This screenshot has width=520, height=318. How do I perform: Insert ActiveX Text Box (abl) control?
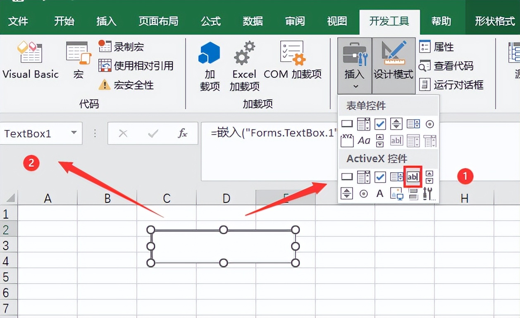[413, 177]
